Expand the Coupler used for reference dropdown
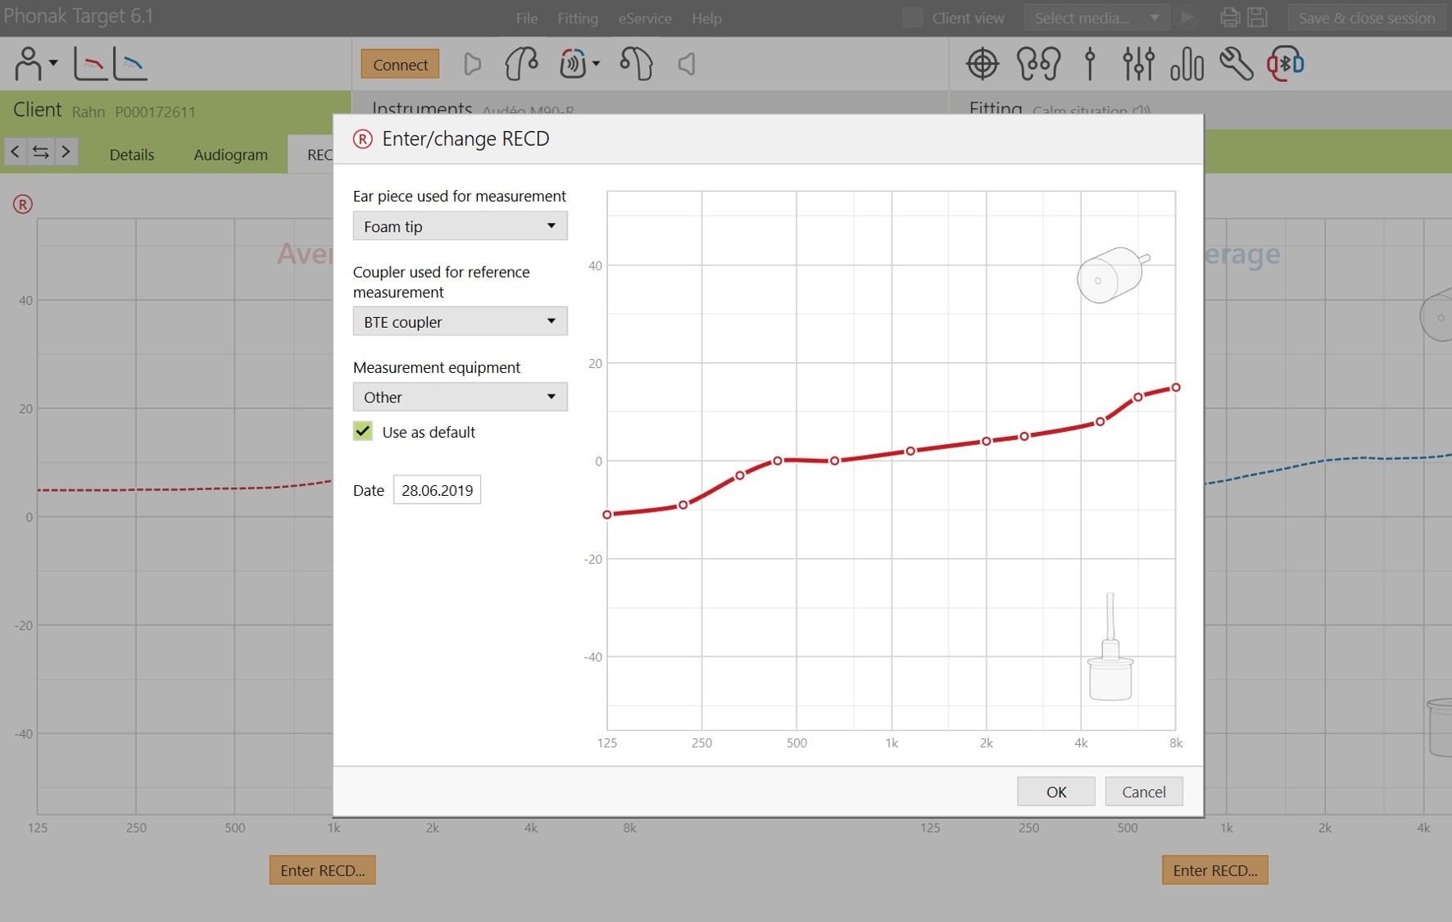The height and width of the screenshot is (922, 1452). tap(460, 321)
